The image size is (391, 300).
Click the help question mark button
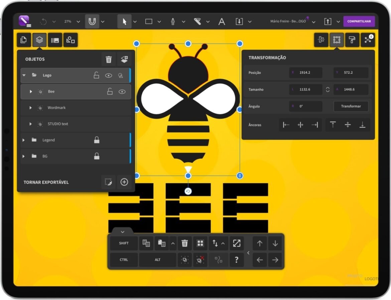click(x=236, y=260)
